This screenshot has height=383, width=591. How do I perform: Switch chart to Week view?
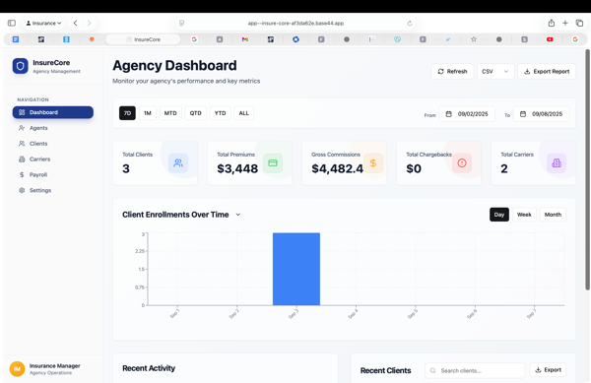pos(524,215)
